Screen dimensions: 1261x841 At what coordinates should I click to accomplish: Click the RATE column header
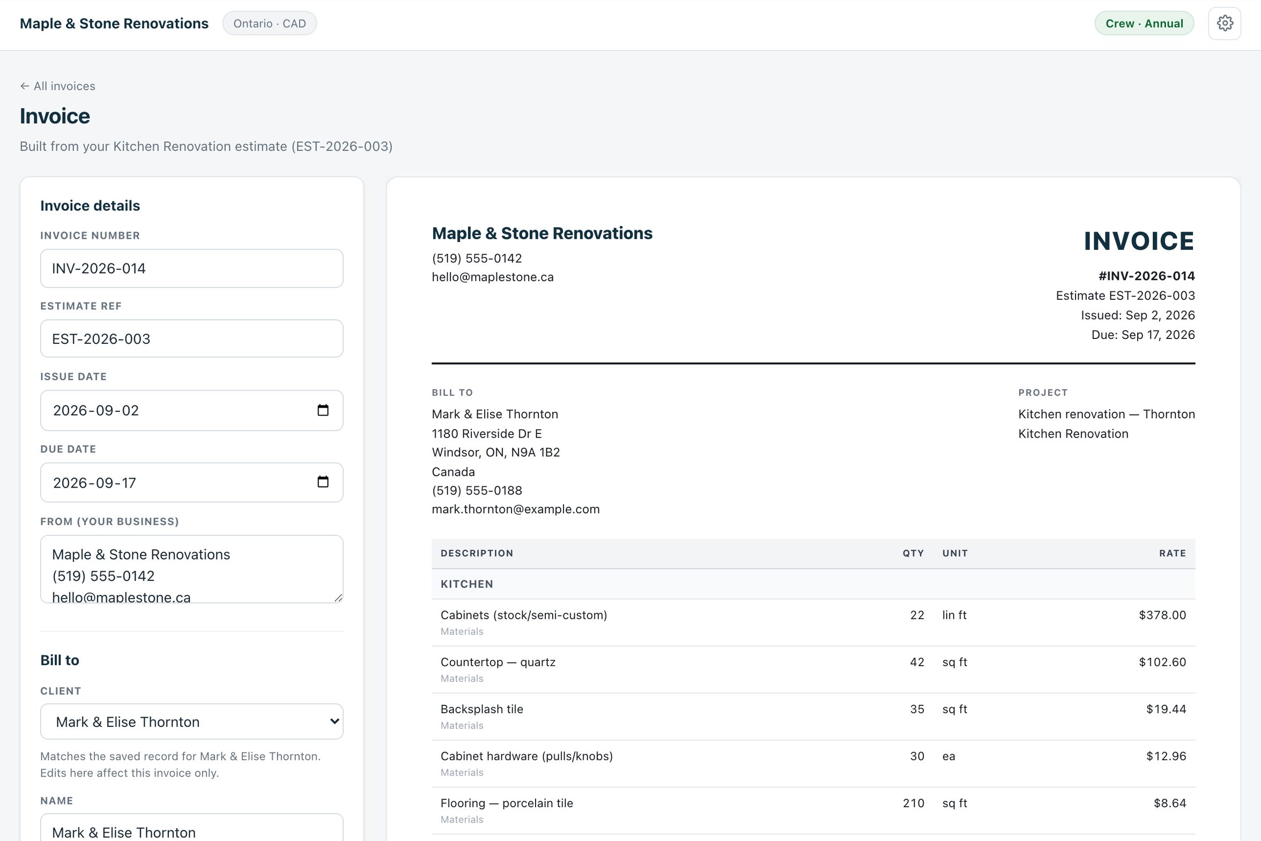coord(1173,553)
